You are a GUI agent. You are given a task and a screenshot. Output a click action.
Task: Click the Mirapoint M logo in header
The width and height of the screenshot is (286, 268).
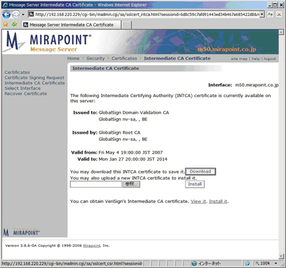point(13,41)
